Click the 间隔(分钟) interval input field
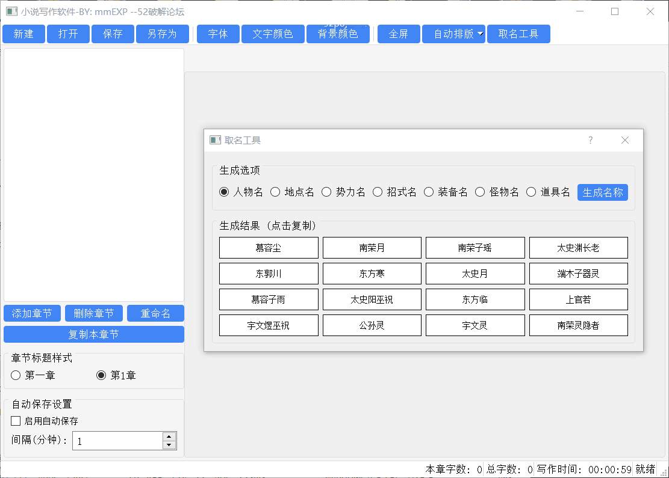 (x=117, y=441)
